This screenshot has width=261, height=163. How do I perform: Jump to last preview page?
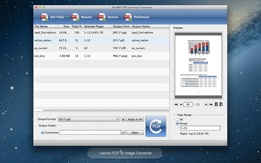[x=211, y=104]
